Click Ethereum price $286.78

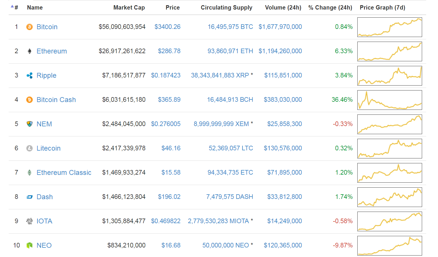pyautogui.click(x=169, y=51)
